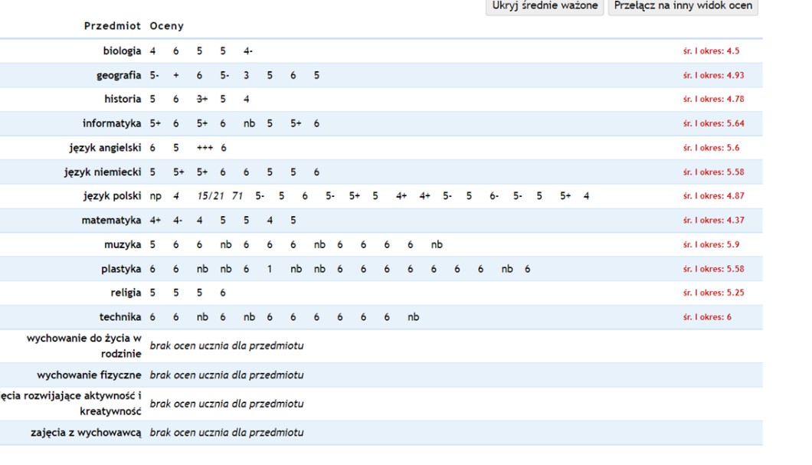This screenshot has width=812, height=465.
Task: Open the '+++' grade in język angielski
Action: click(205, 148)
